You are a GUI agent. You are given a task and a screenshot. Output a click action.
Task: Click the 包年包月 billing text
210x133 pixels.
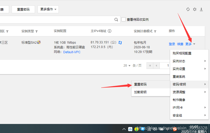(x=140, y=42)
